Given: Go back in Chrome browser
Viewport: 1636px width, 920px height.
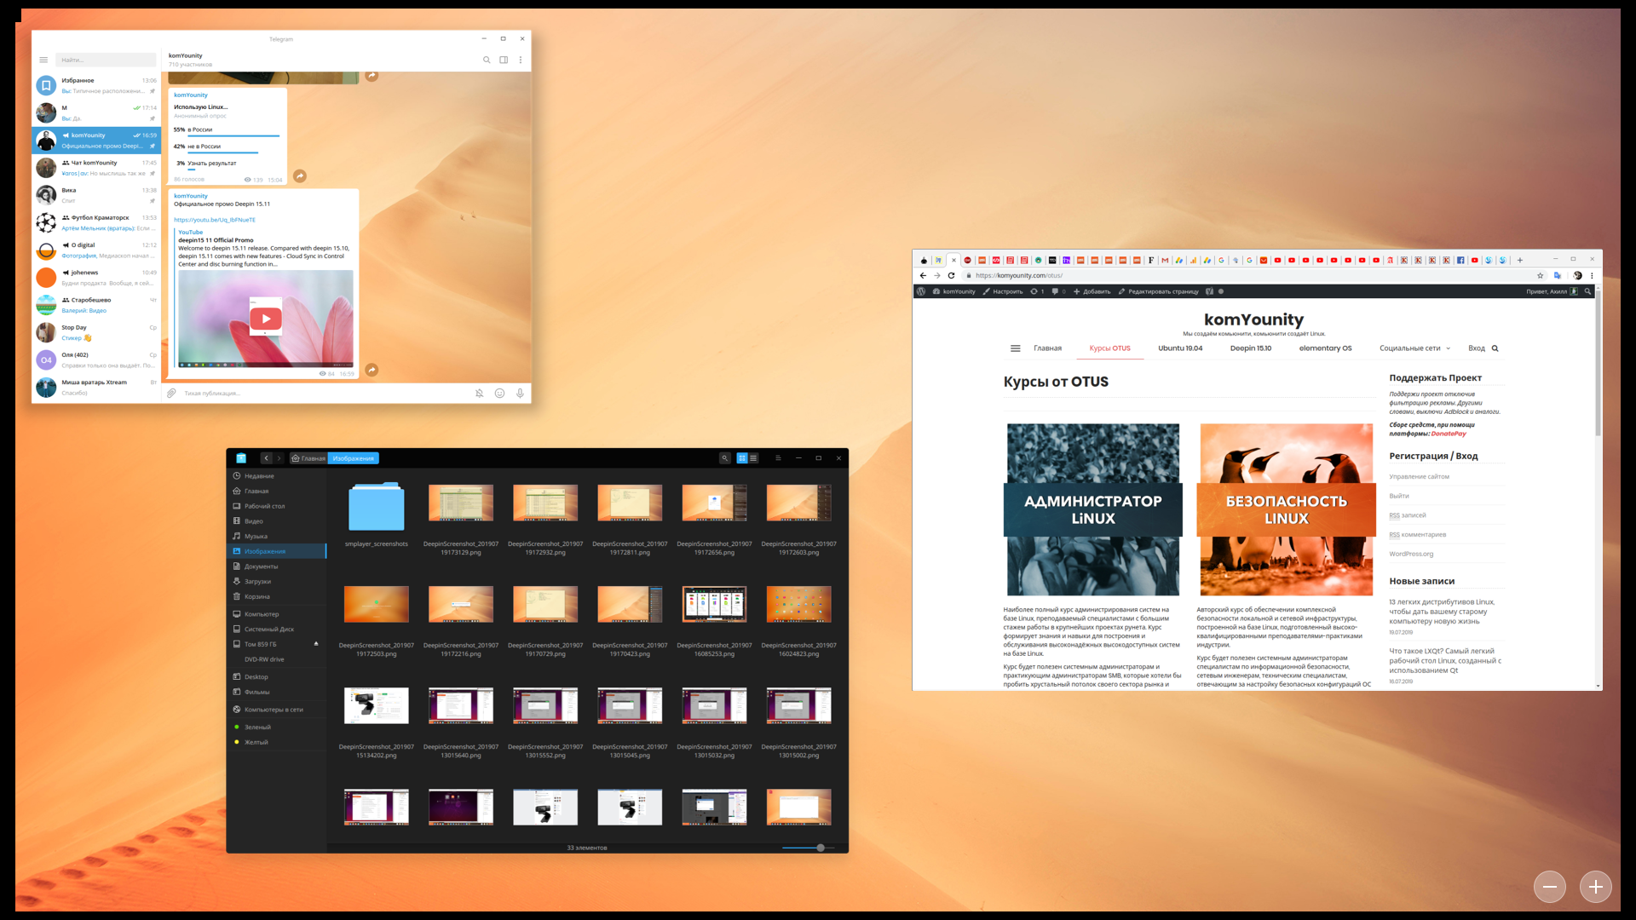Looking at the screenshot, I should [x=923, y=275].
